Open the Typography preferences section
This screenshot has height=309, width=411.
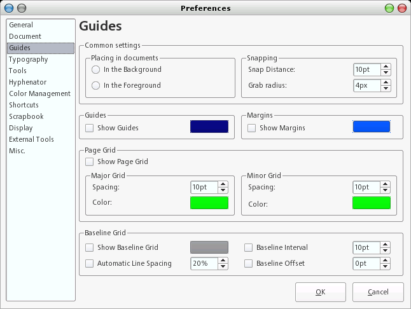28,59
